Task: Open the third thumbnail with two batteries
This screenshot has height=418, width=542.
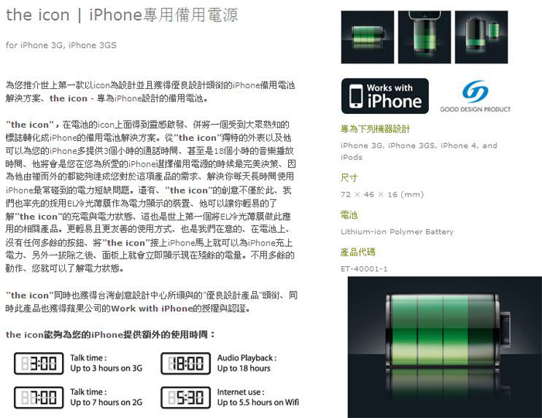Action: pyautogui.click(x=482, y=37)
